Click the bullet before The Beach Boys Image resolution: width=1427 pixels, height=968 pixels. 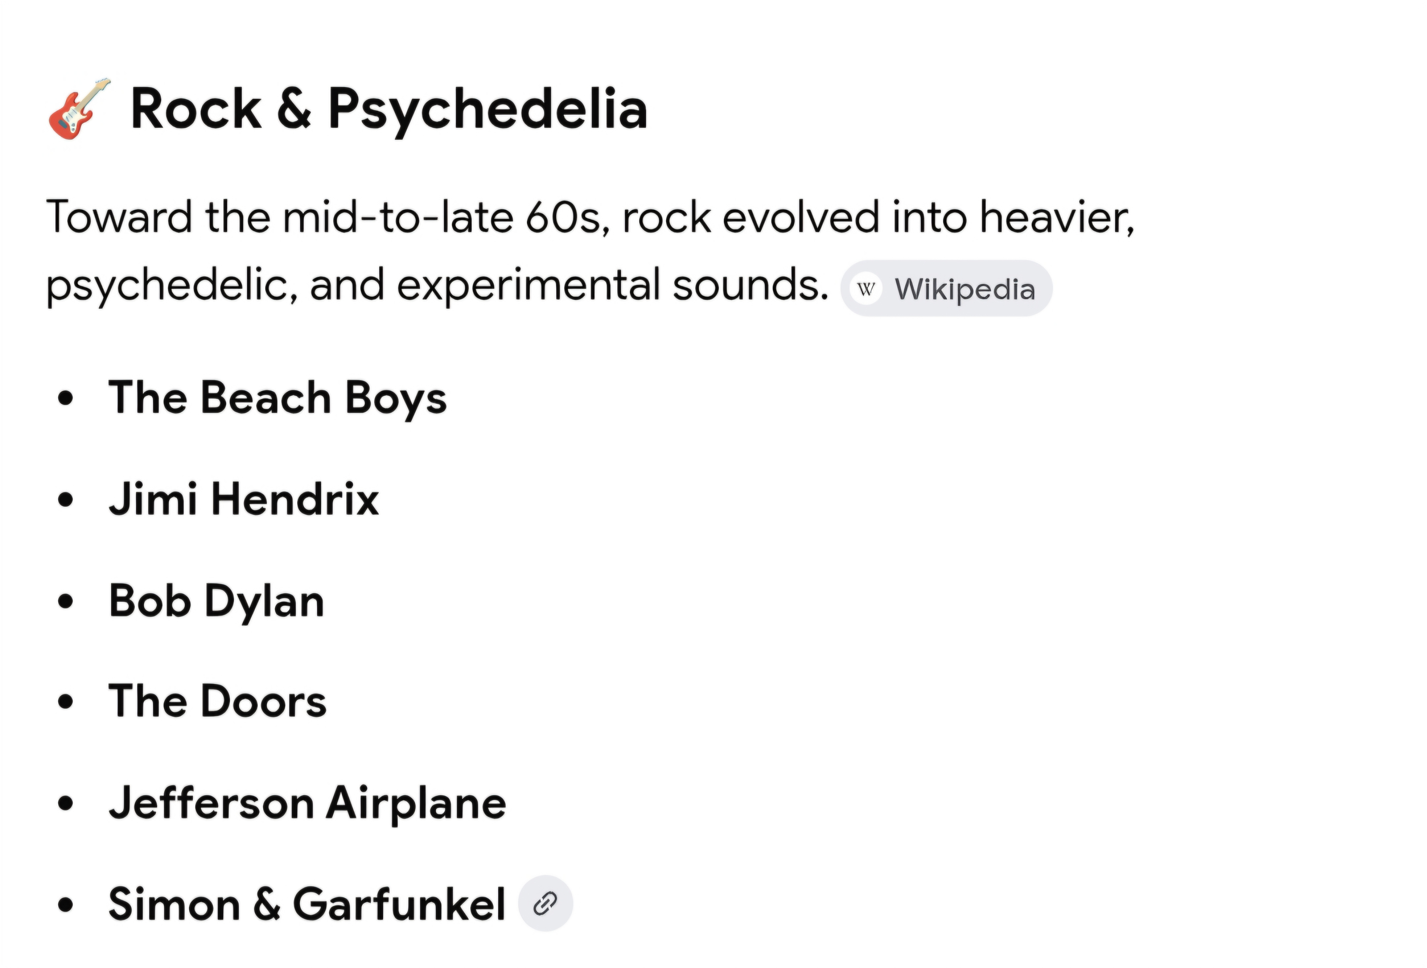65,398
